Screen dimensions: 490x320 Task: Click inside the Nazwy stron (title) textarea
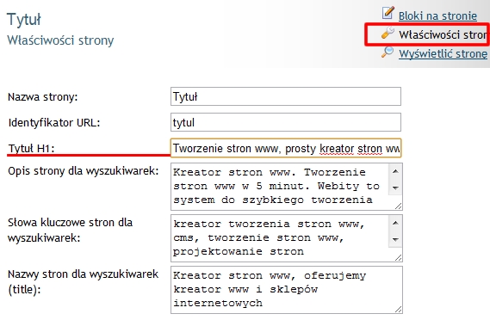point(286,290)
